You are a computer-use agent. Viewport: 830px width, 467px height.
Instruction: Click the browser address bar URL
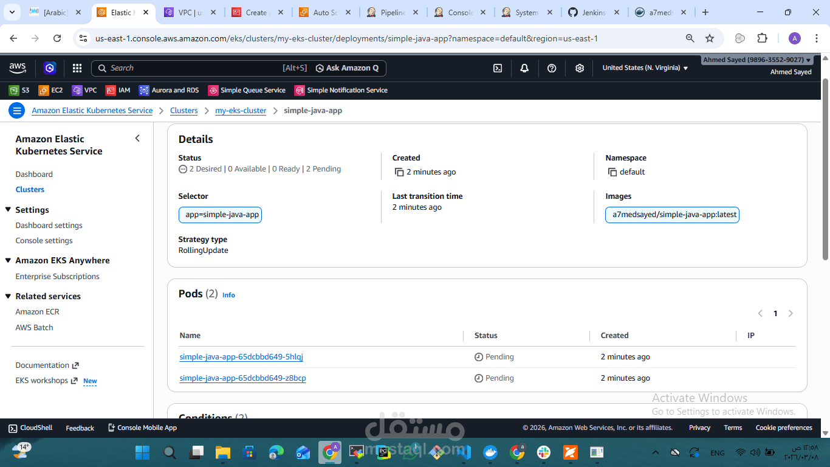[x=346, y=38]
